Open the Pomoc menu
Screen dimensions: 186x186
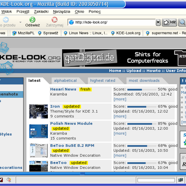[95, 12]
